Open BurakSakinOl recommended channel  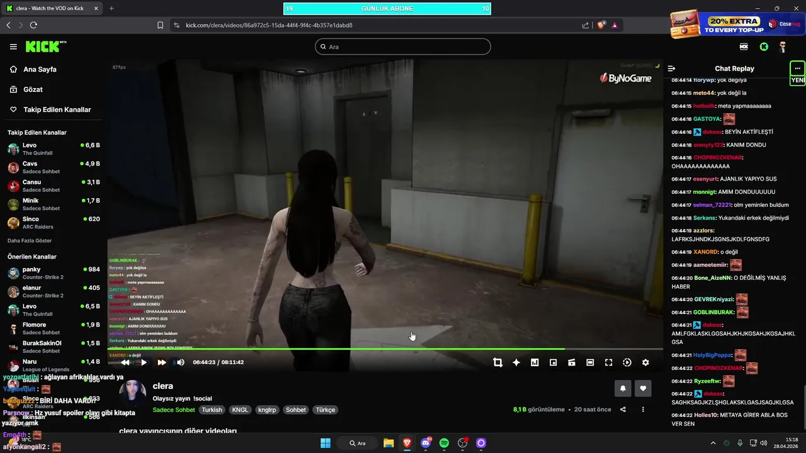point(54,347)
